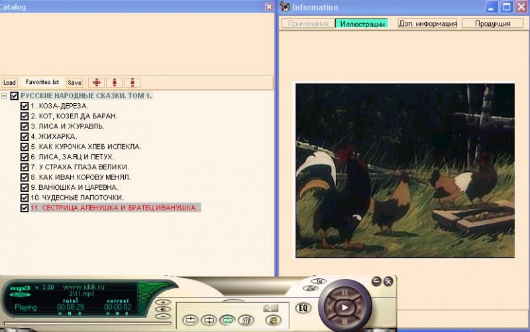Open the EQ equalizer
Screen dimensions: 530x332
303,308
